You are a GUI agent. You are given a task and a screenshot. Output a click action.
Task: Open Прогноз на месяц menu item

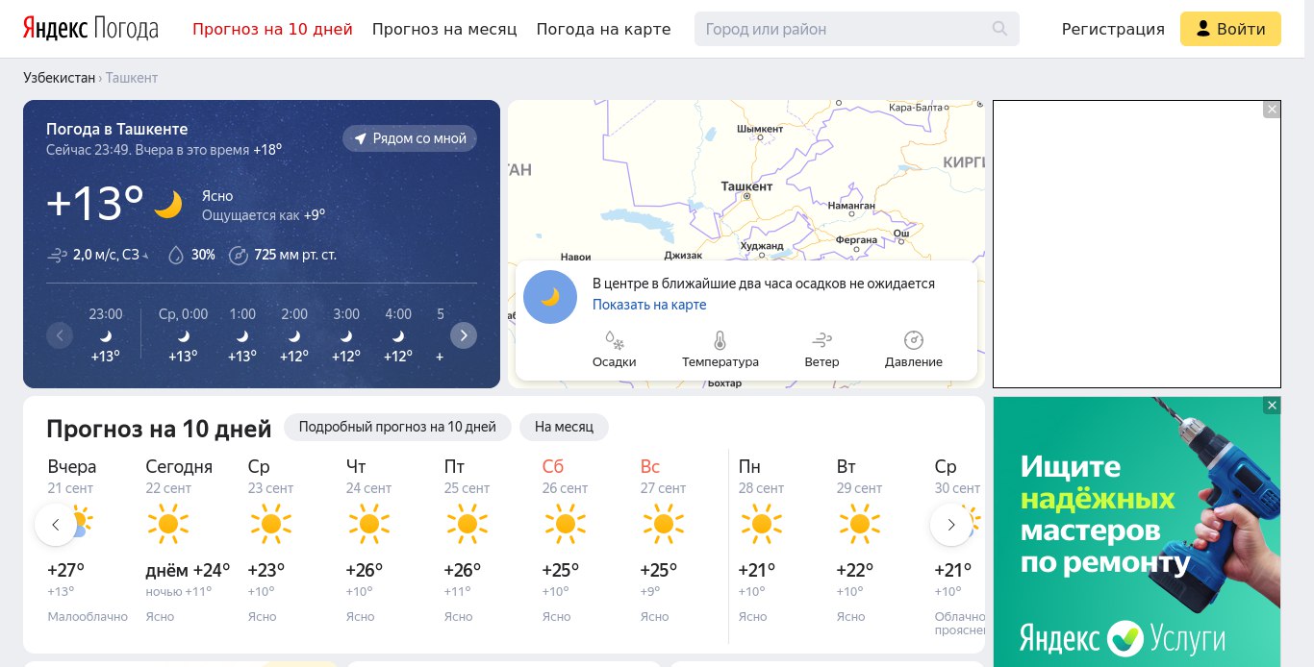pyautogui.click(x=444, y=29)
